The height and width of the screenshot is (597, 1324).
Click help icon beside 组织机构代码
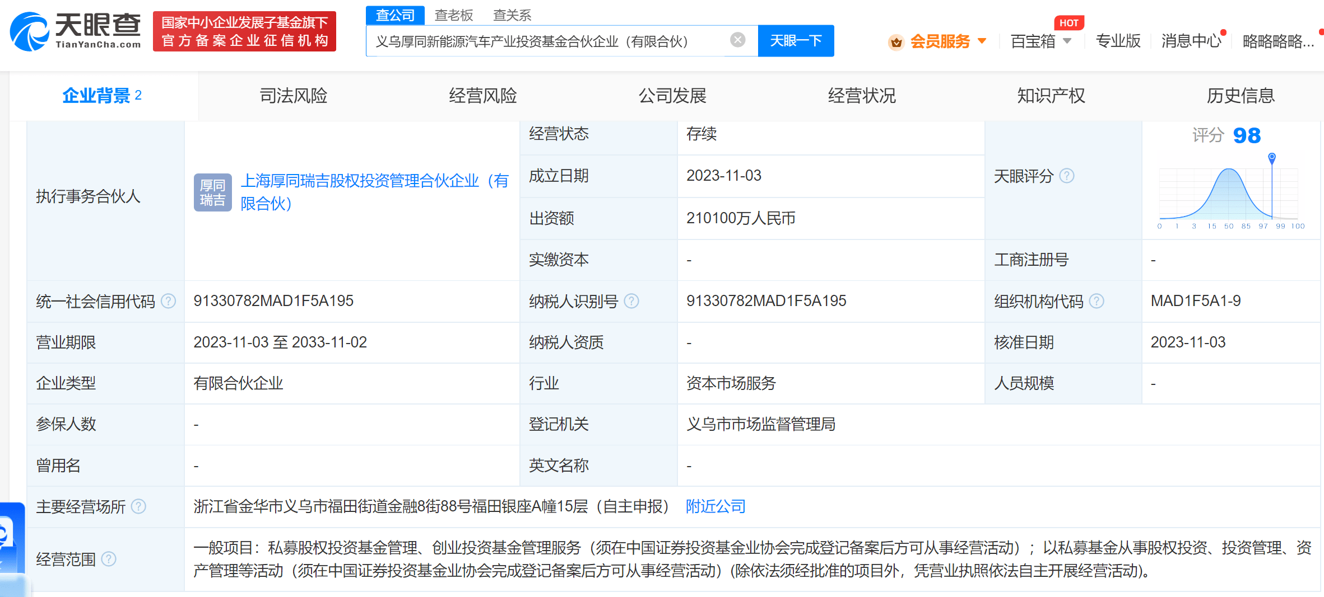coord(1097,301)
